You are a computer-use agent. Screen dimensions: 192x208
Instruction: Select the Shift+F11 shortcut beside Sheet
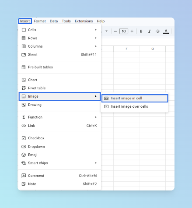[89, 55]
